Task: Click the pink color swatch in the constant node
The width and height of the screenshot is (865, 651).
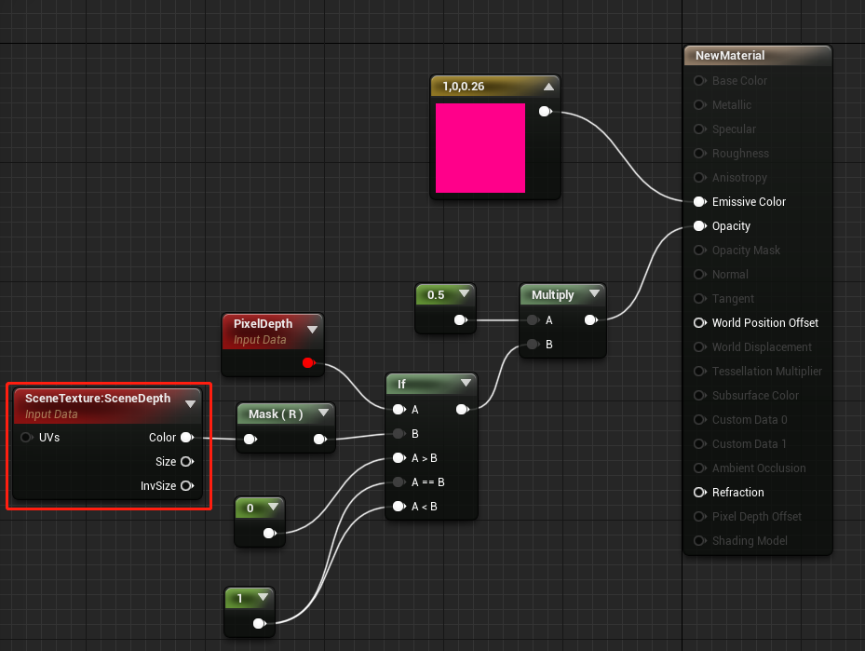Action: coord(480,147)
